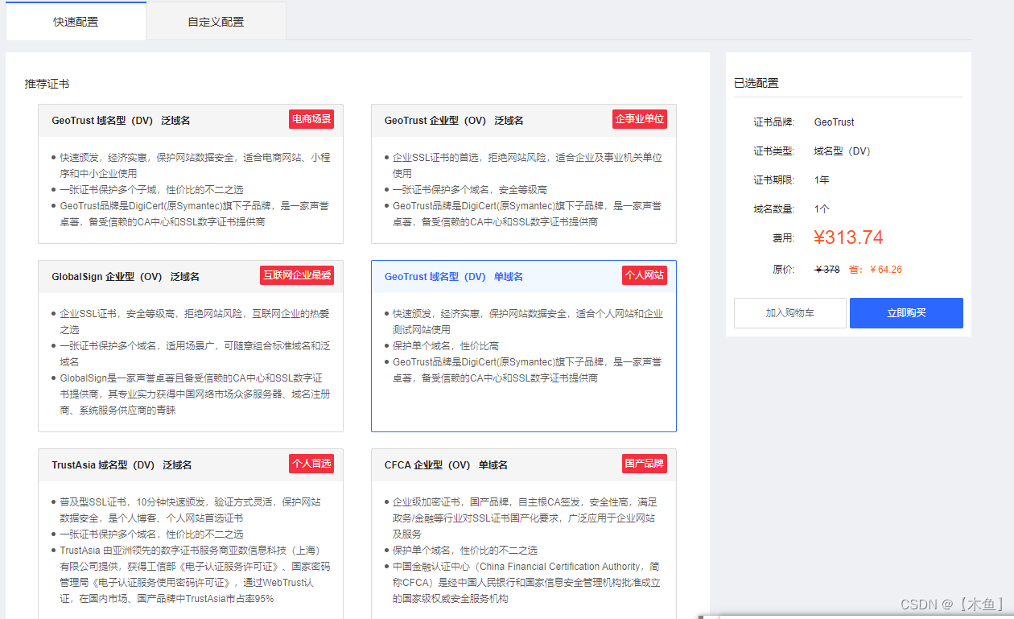Image resolution: width=1014 pixels, height=619 pixels.
Task: Click the price ¥313.74
Action: [x=848, y=237]
